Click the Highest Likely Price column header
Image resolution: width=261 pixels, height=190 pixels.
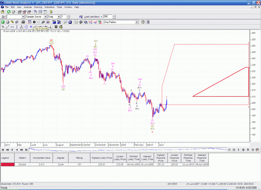101,158
